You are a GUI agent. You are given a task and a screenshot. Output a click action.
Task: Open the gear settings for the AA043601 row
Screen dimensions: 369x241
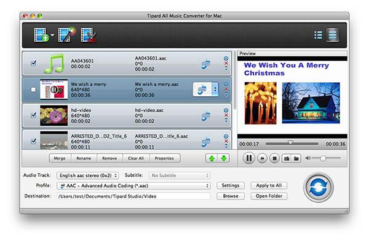[226, 58]
